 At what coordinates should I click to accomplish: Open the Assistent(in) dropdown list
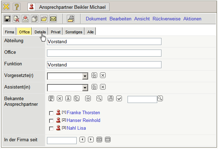coord(85,88)
